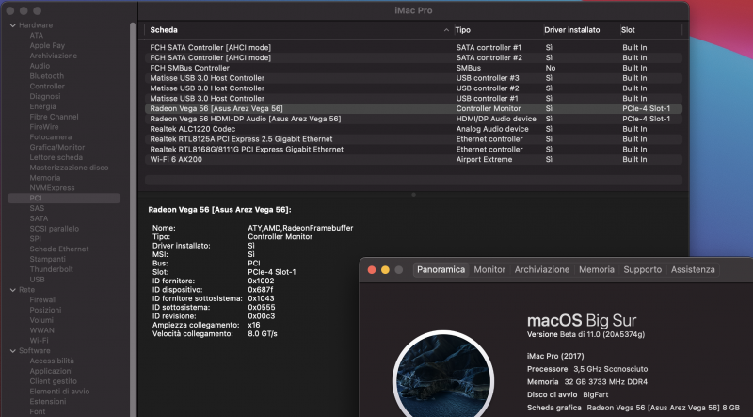This screenshot has height=417, width=753.
Task: Select Controller in sidebar
Action: 47,86
